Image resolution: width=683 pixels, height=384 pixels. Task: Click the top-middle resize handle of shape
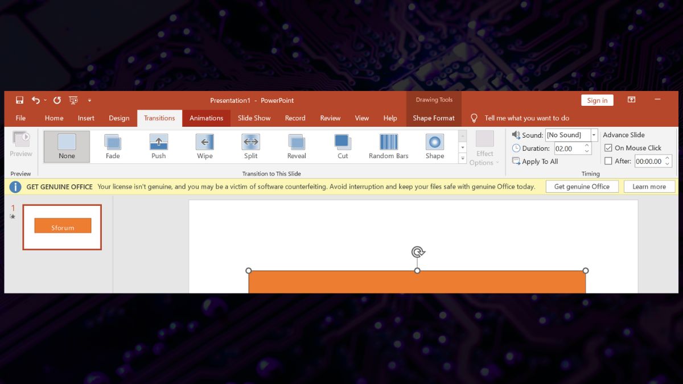coord(417,271)
